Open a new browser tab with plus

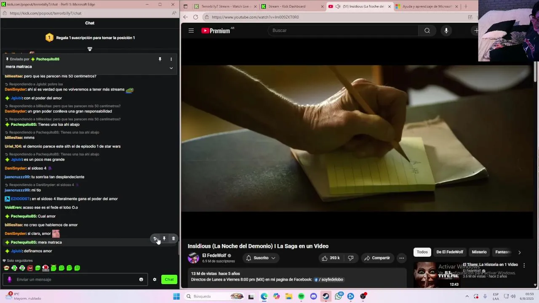pos(466,6)
